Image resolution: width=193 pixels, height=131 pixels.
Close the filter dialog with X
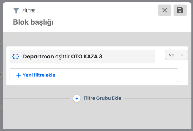(x=165, y=10)
